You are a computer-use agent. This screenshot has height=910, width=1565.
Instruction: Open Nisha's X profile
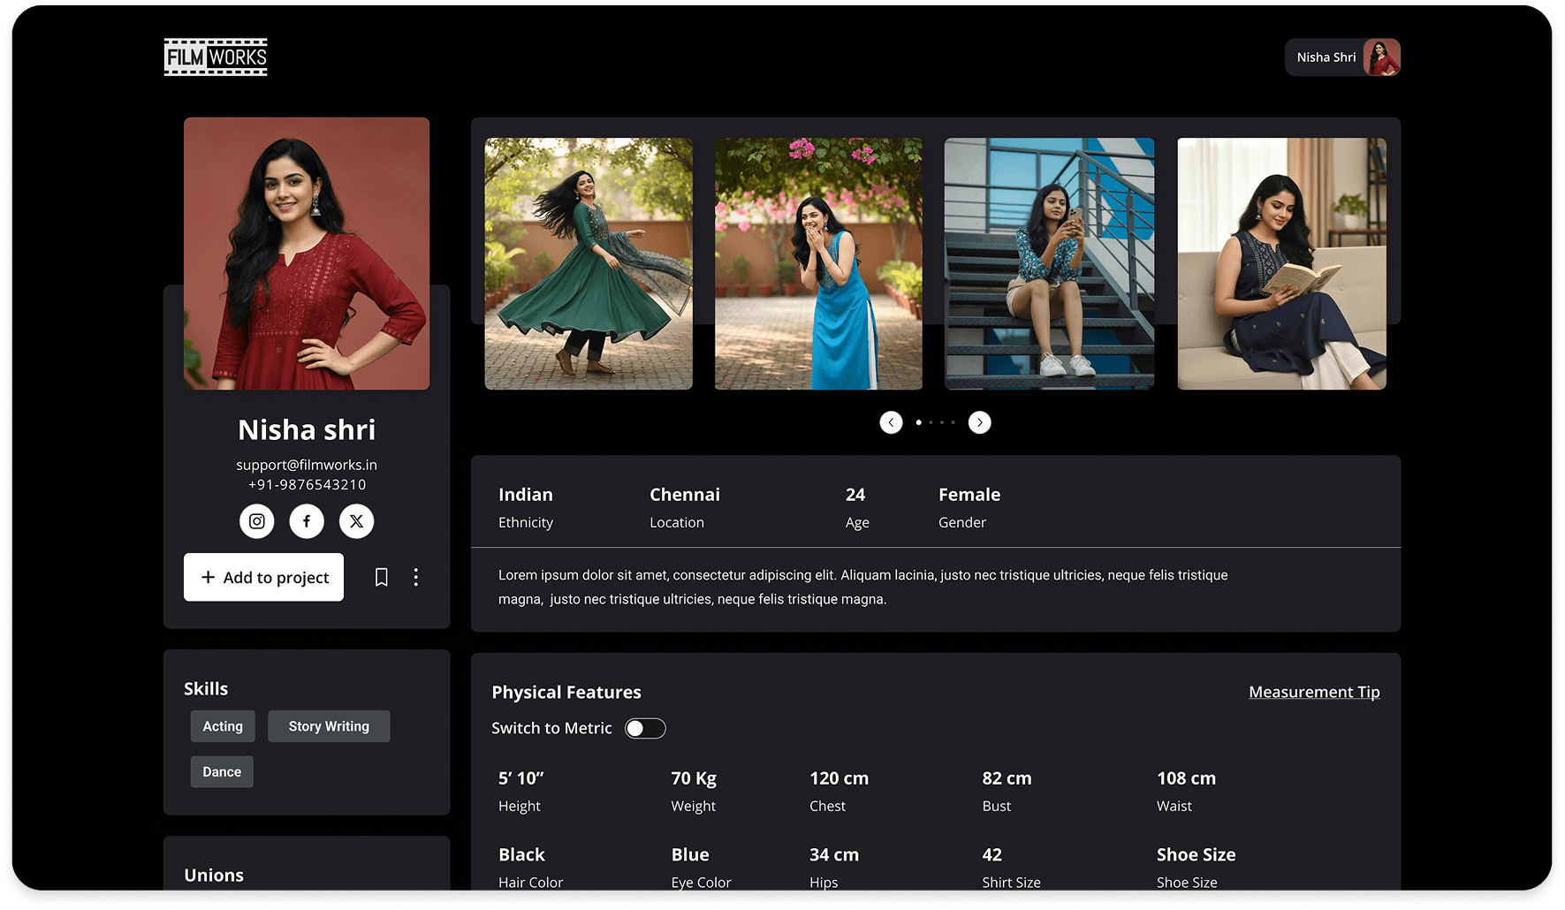coord(356,521)
